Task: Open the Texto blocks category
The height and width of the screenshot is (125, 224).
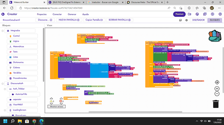Action: pos(22,52)
